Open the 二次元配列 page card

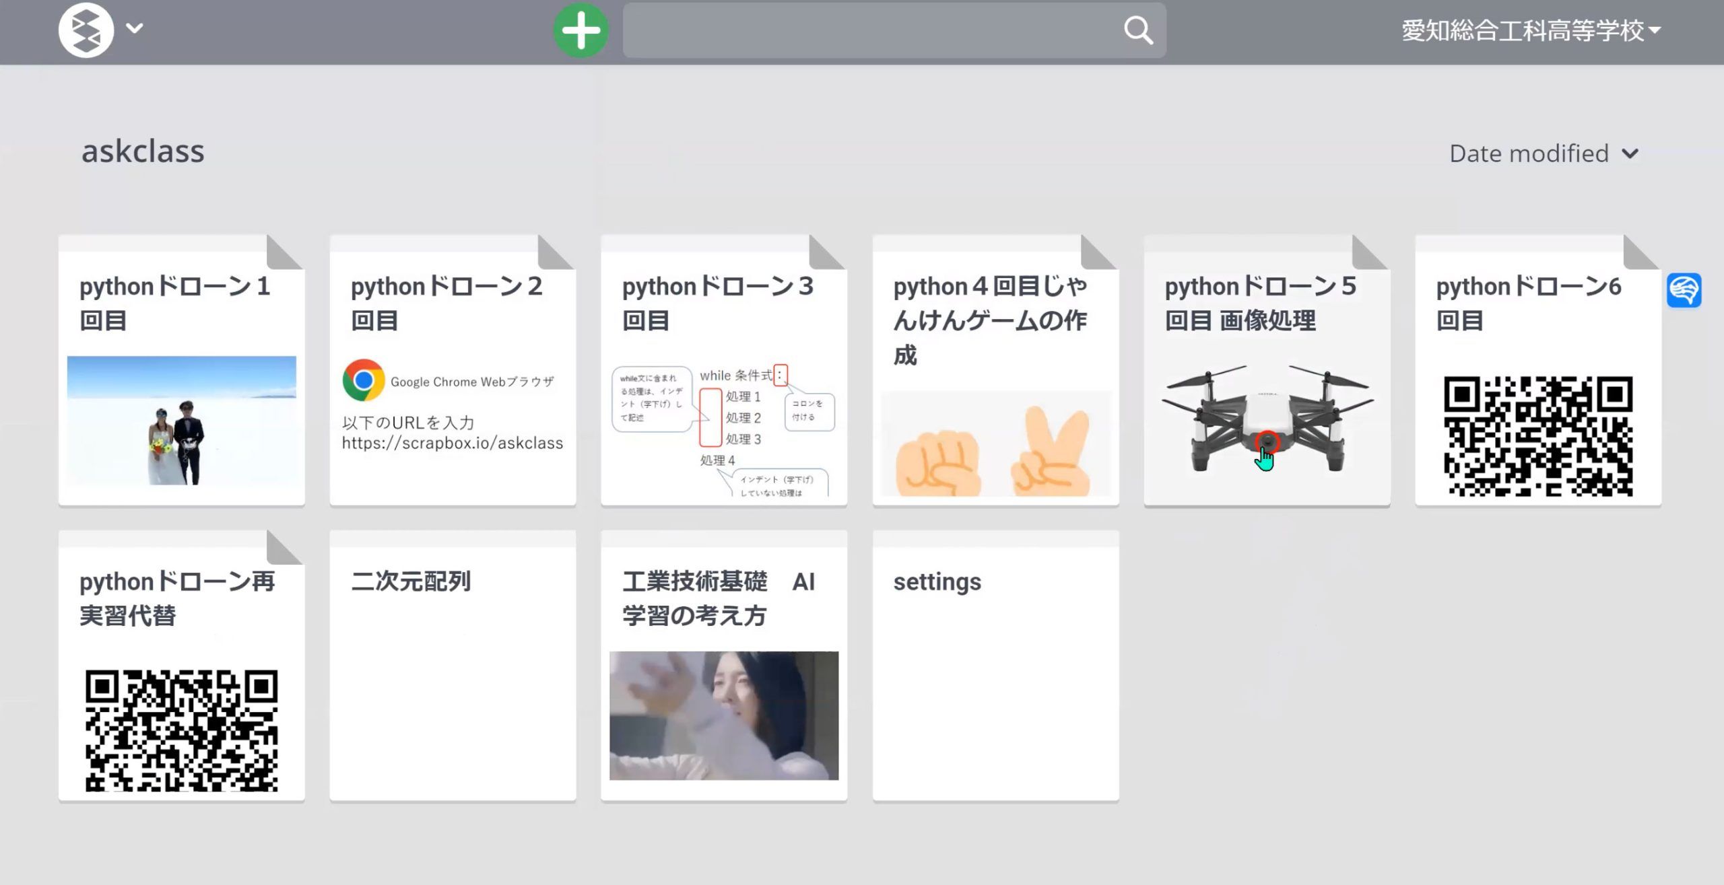pos(453,666)
